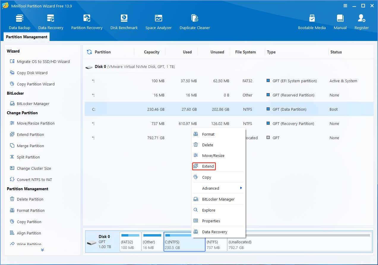The image size is (378, 265).
Task: Select the Recovery Partition row
Action: coord(229,123)
